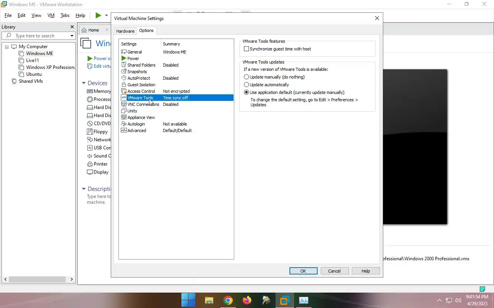Screen dimensions: 494x308
Task: Click the green Power on toolbar button
Action: [98, 15]
